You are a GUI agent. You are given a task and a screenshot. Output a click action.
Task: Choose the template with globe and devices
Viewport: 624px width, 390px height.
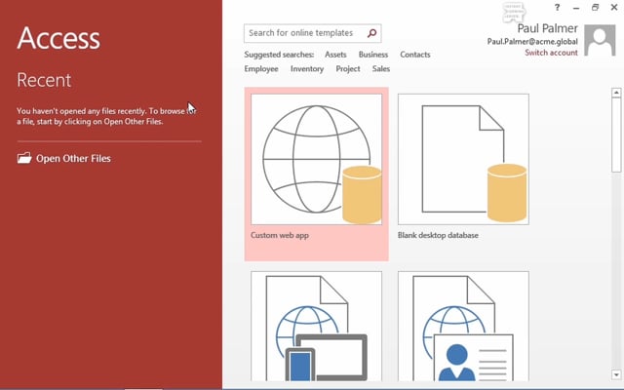[x=316, y=326]
